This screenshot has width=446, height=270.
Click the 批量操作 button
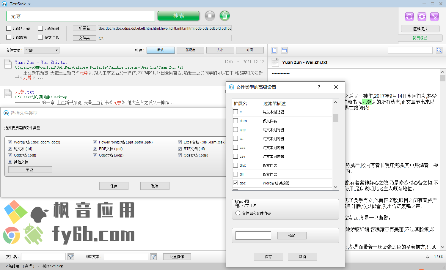point(177,257)
